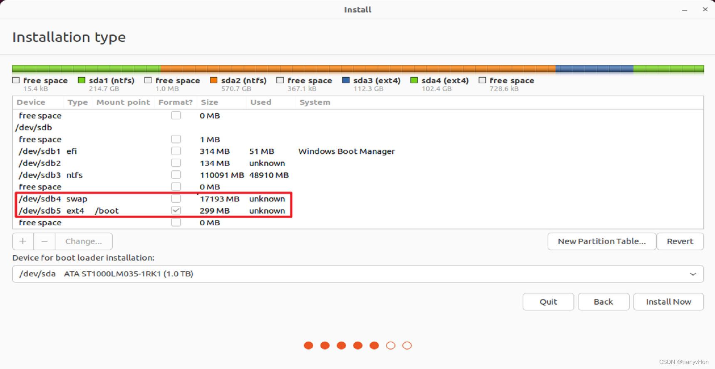Image resolution: width=715 pixels, height=369 pixels.
Task: Toggle format checkbox for /dev/sdb3 ntfs
Action: click(176, 175)
